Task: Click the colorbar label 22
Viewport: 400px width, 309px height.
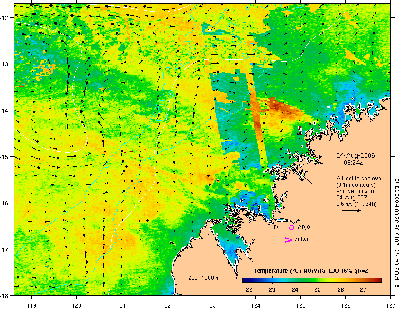Action: click(x=249, y=289)
